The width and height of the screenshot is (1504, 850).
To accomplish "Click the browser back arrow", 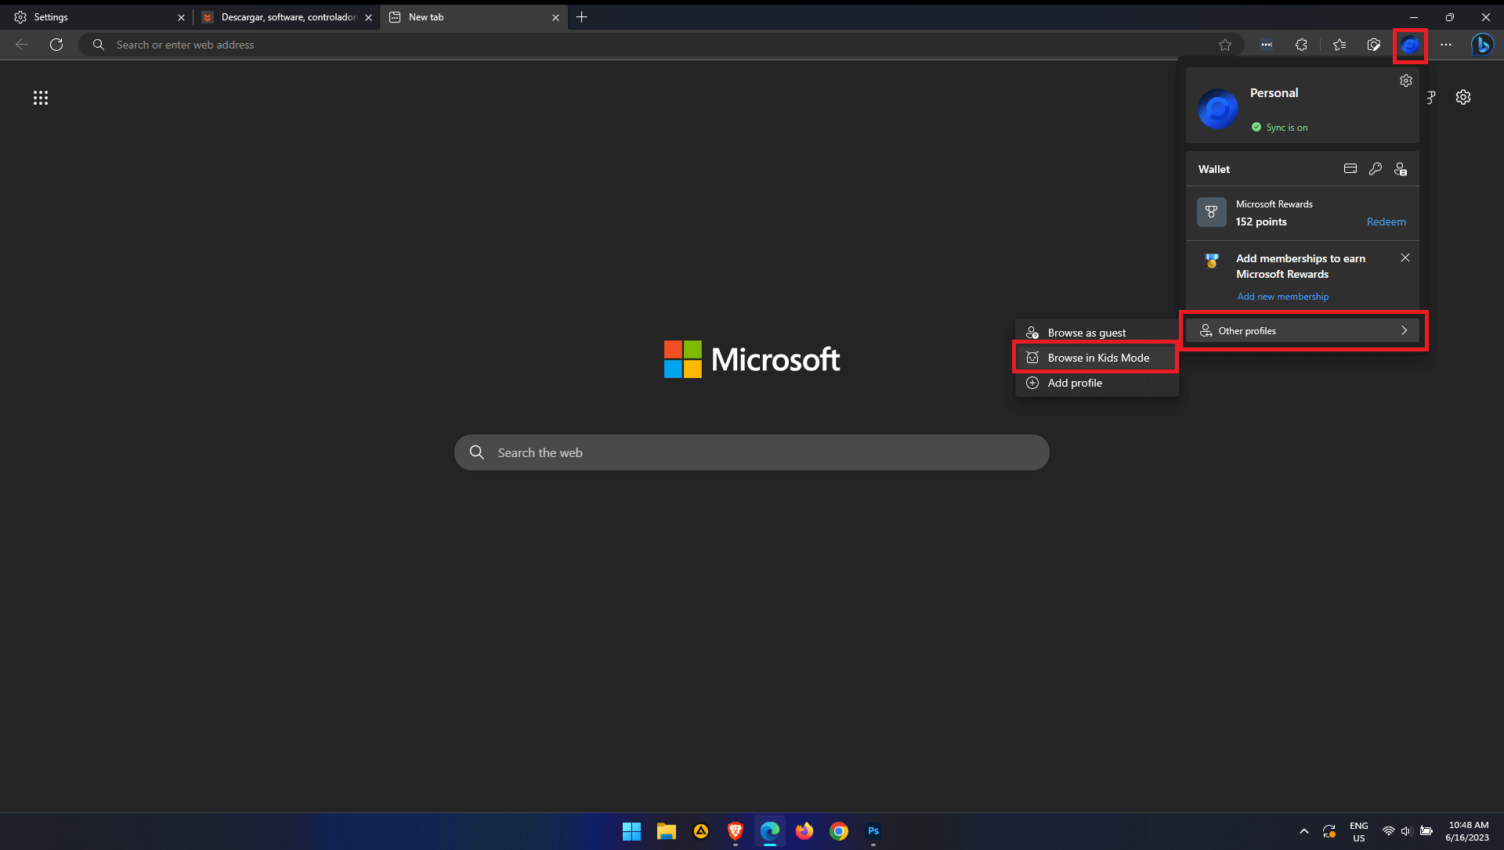I will (x=22, y=45).
